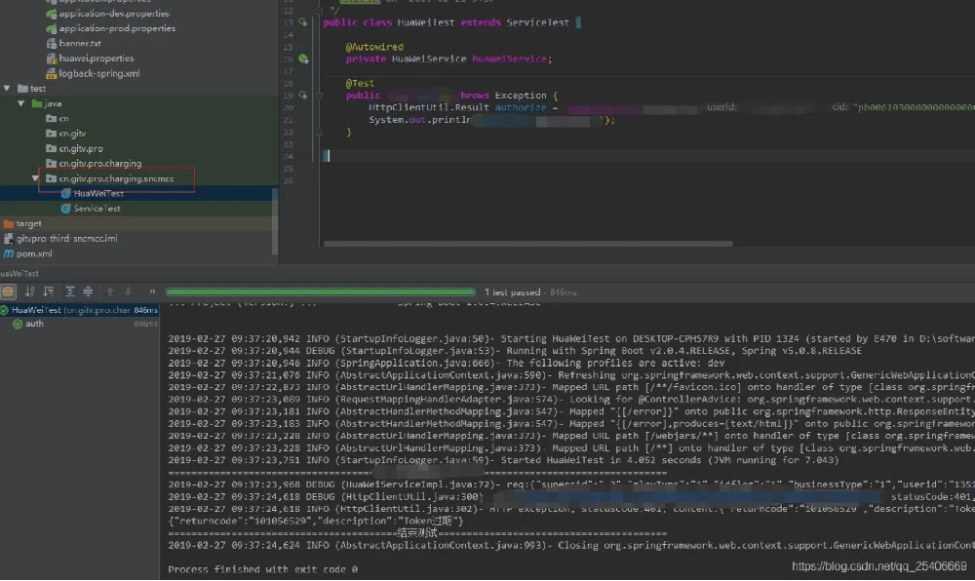Image resolution: width=975 pixels, height=581 pixels.
Task: Collapse the test folder in project tree
Action: point(7,89)
